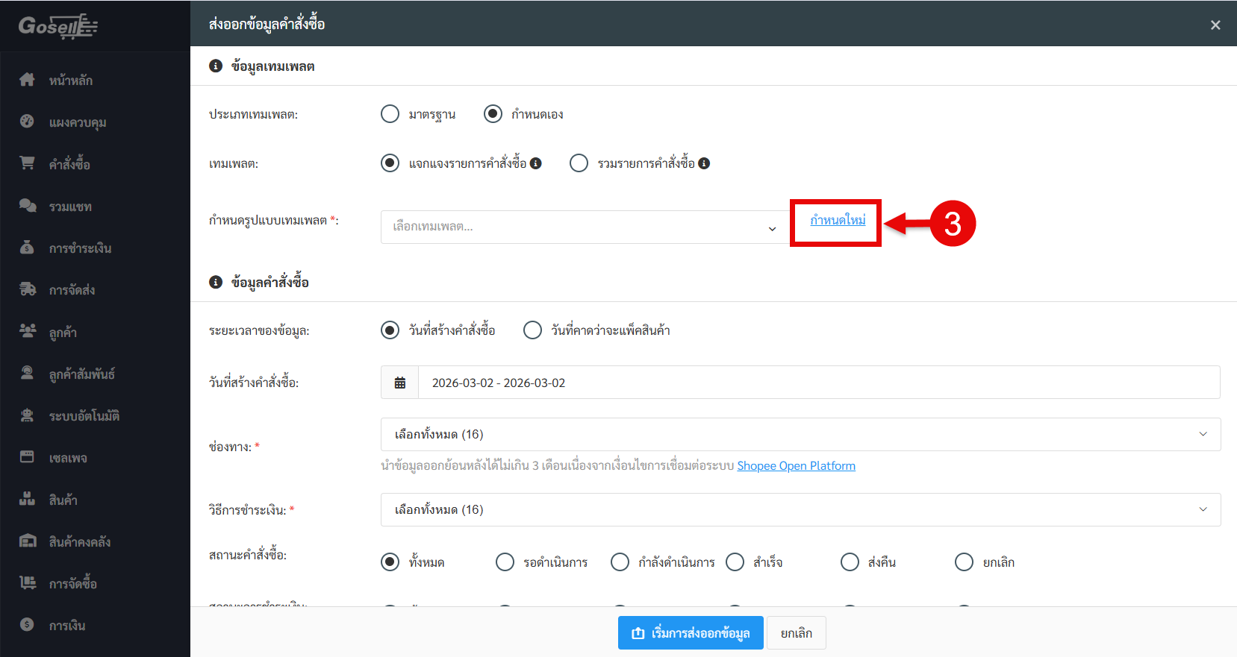Select the robot automation icon
1237x657 pixels.
pos(27,415)
